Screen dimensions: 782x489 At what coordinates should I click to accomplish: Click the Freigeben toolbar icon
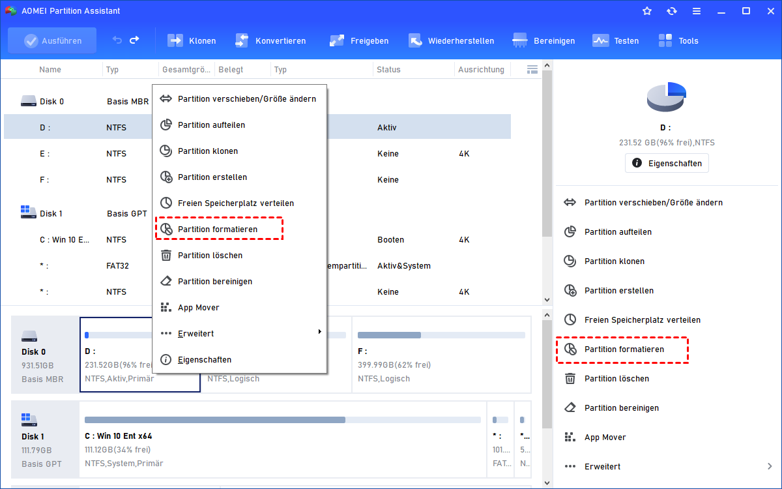(337, 40)
